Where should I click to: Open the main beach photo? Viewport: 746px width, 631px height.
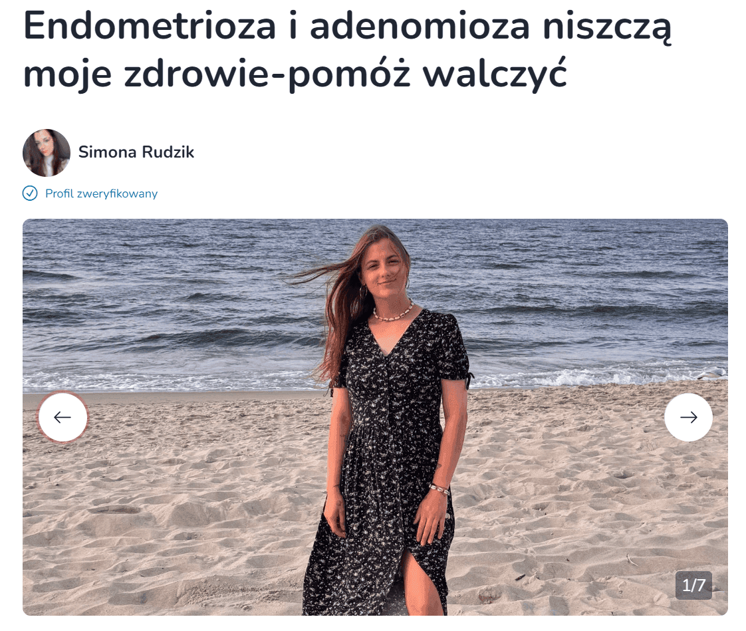point(375,417)
